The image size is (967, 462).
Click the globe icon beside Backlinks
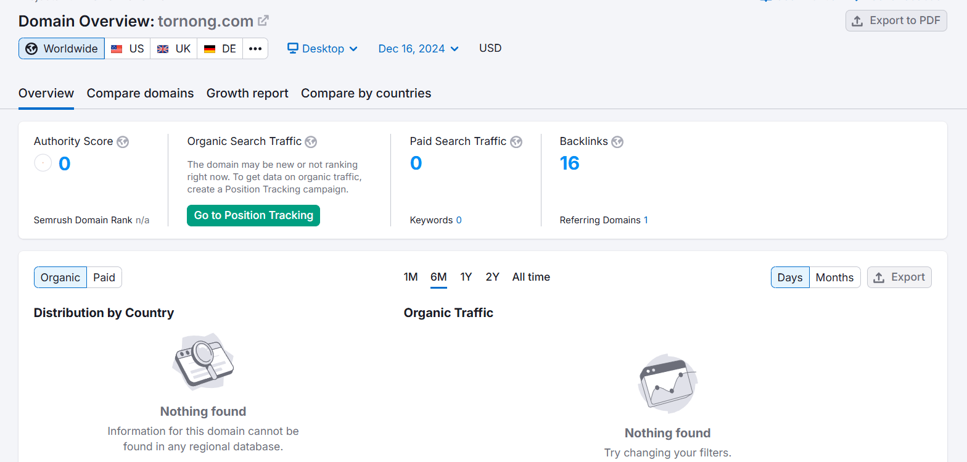pyautogui.click(x=617, y=142)
